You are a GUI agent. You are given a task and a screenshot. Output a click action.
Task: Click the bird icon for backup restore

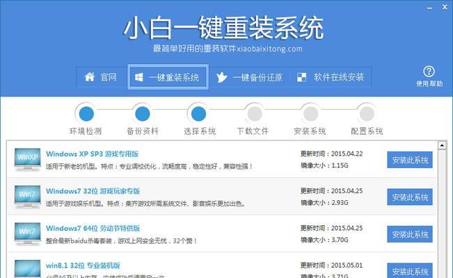pyautogui.click(x=221, y=77)
